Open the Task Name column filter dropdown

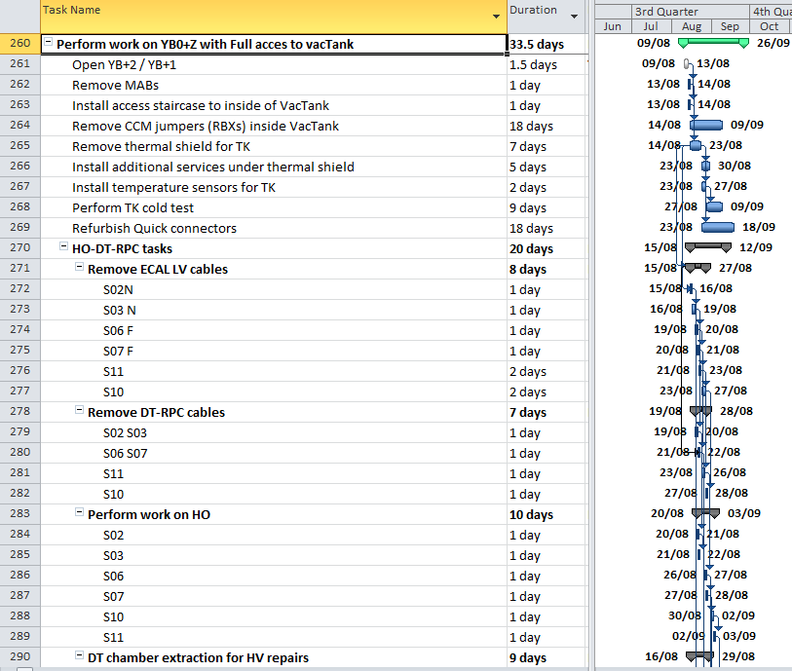(496, 17)
